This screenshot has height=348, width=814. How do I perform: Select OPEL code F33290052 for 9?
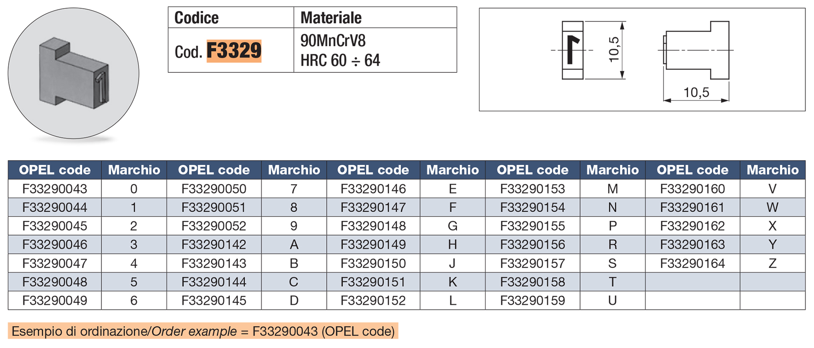[x=214, y=226]
